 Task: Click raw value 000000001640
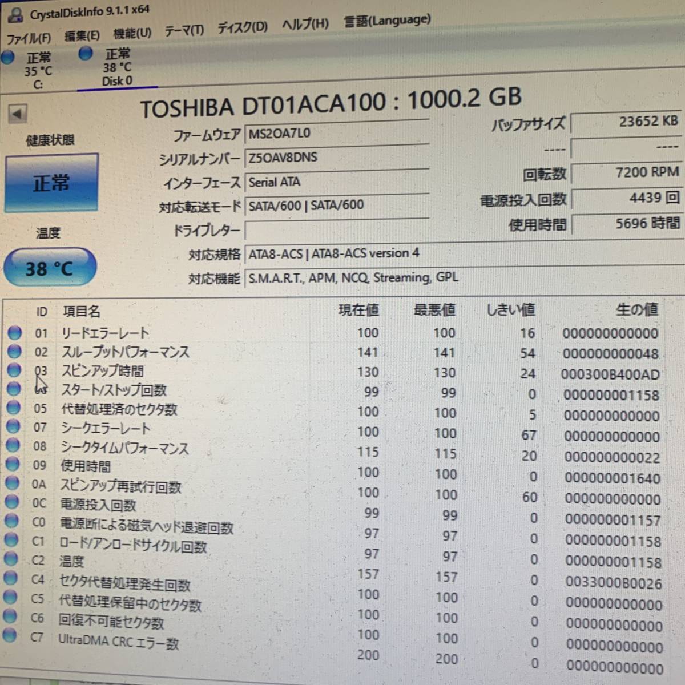613,478
